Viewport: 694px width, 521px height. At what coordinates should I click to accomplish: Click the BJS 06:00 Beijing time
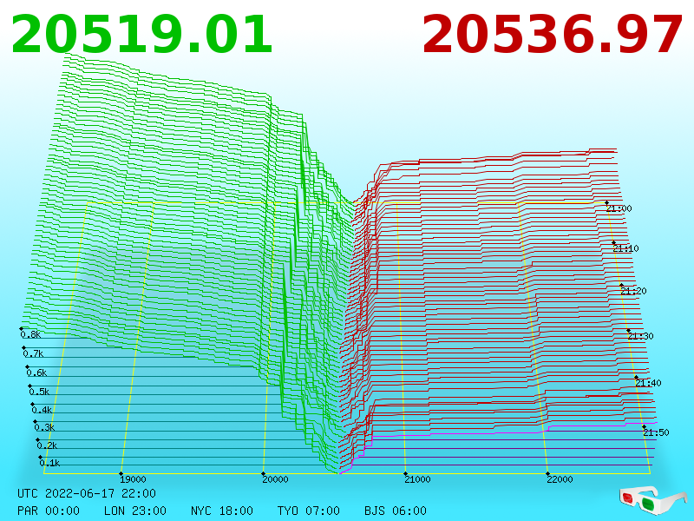point(396,511)
